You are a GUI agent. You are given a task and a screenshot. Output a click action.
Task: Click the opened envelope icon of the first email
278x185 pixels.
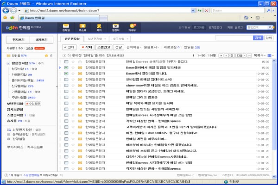click(x=80, y=62)
